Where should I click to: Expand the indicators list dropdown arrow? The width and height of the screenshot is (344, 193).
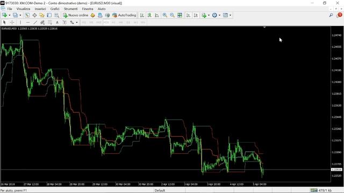tap(209, 15)
